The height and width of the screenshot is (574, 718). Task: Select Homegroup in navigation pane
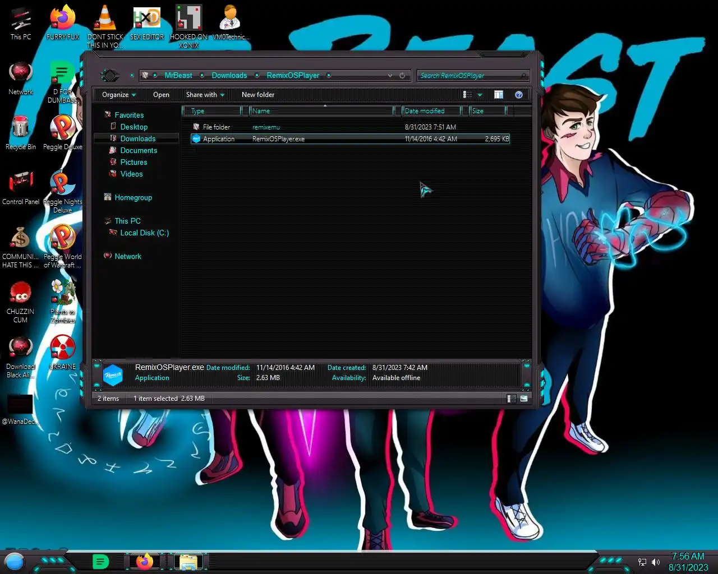pos(133,197)
